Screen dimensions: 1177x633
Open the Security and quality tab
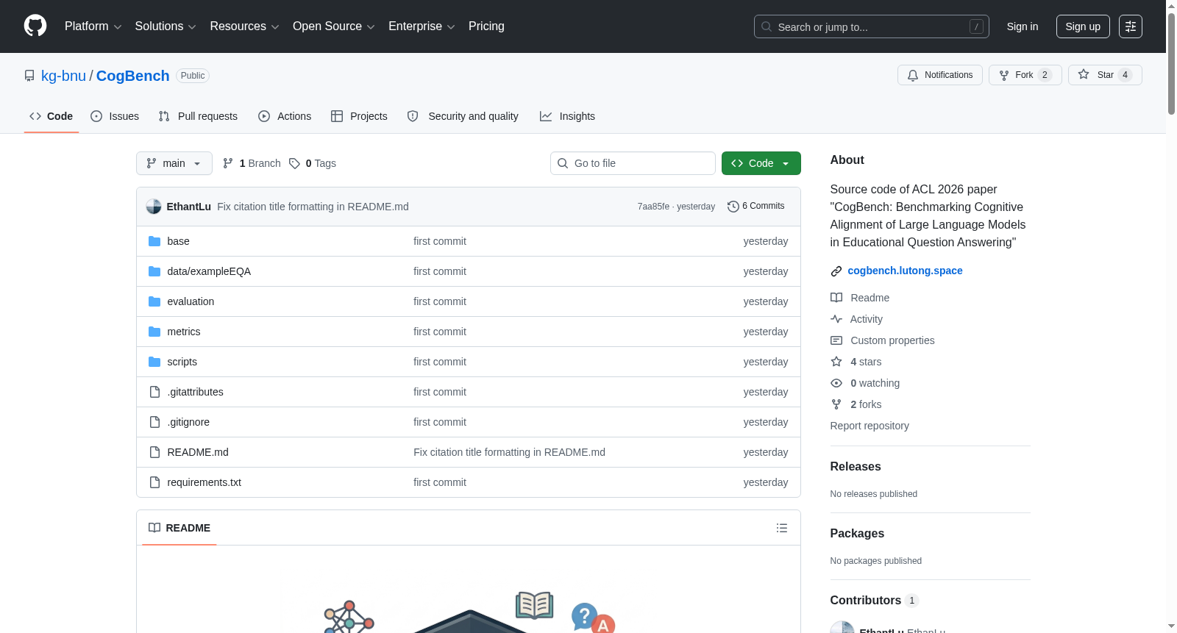[x=463, y=116]
